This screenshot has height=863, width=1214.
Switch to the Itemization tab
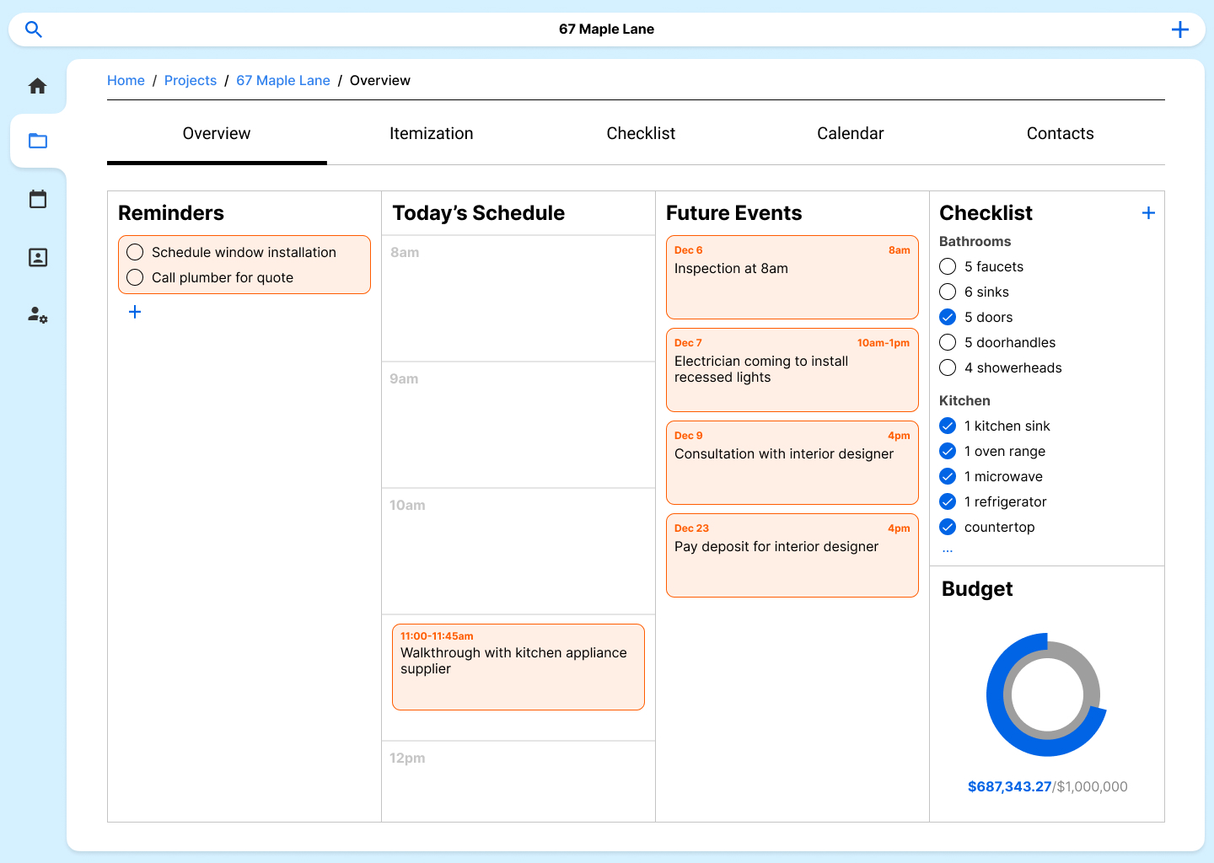(431, 133)
